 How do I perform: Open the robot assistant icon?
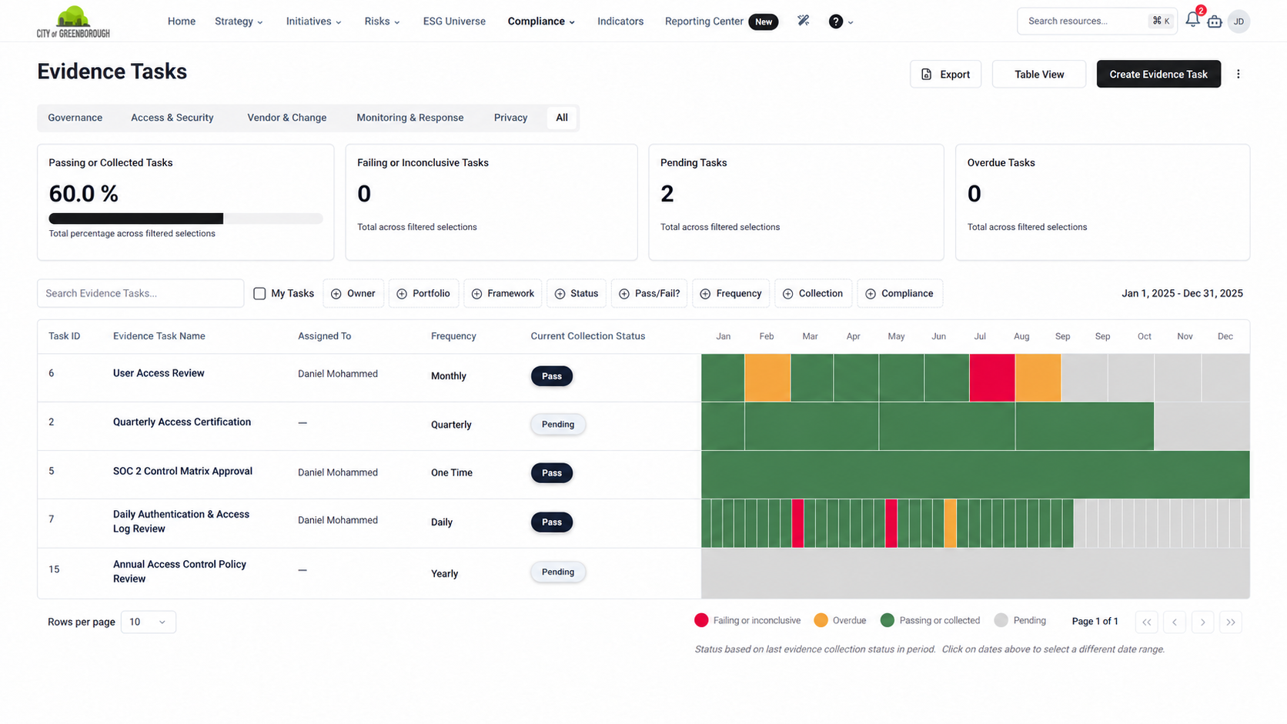coord(1215,22)
